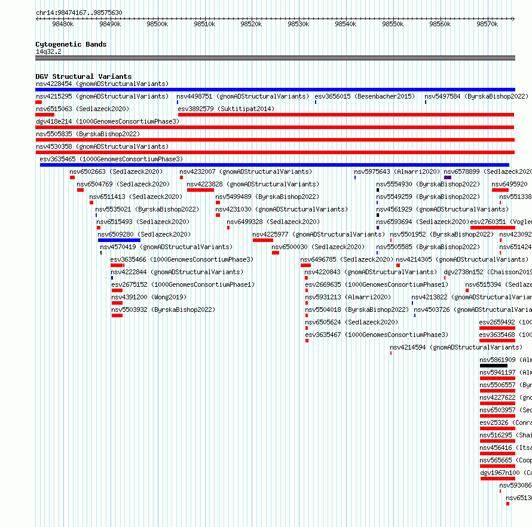Open nsv4223828 gnomAD variant label
This screenshot has height=527, width=532.
(x=253, y=184)
